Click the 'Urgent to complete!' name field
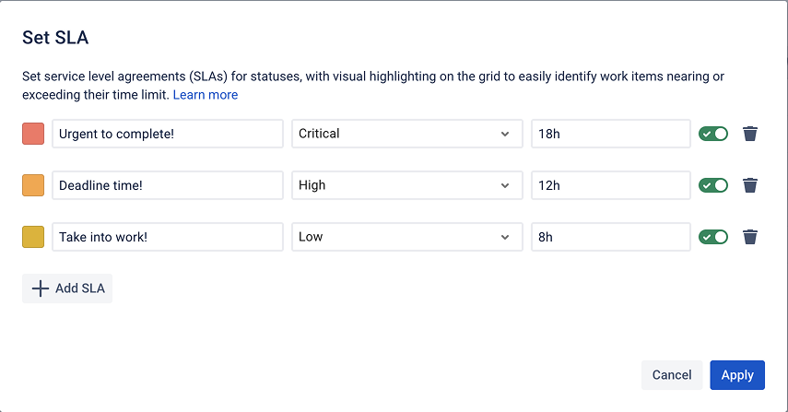The image size is (788, 412). pos(167,134)
